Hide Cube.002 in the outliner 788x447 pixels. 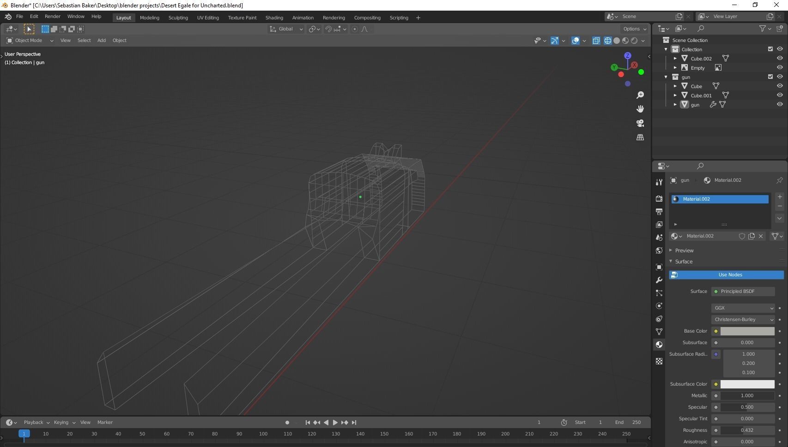click(x=780, y=58)
